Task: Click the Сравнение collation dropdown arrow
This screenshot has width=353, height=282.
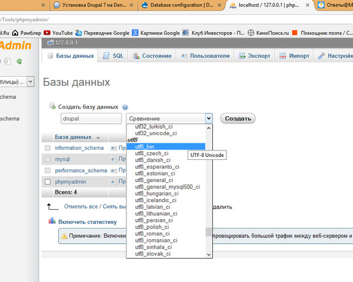Action: [x=209, y=118]
